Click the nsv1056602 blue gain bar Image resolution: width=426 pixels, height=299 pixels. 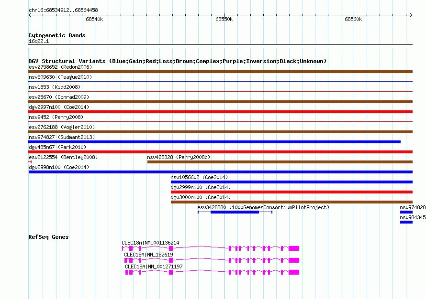click(291, 182)
